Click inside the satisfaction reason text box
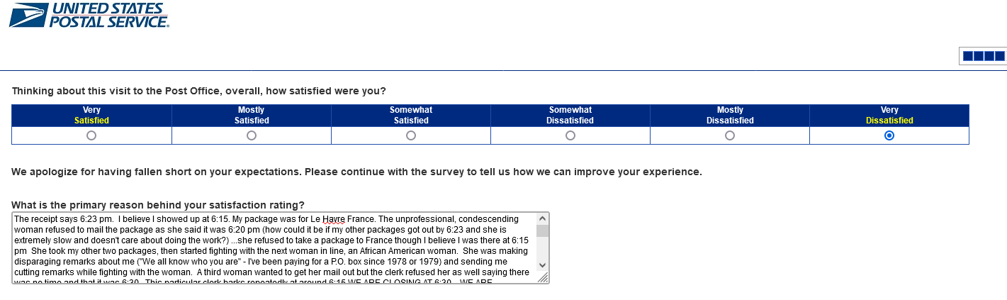 (274, 248)
